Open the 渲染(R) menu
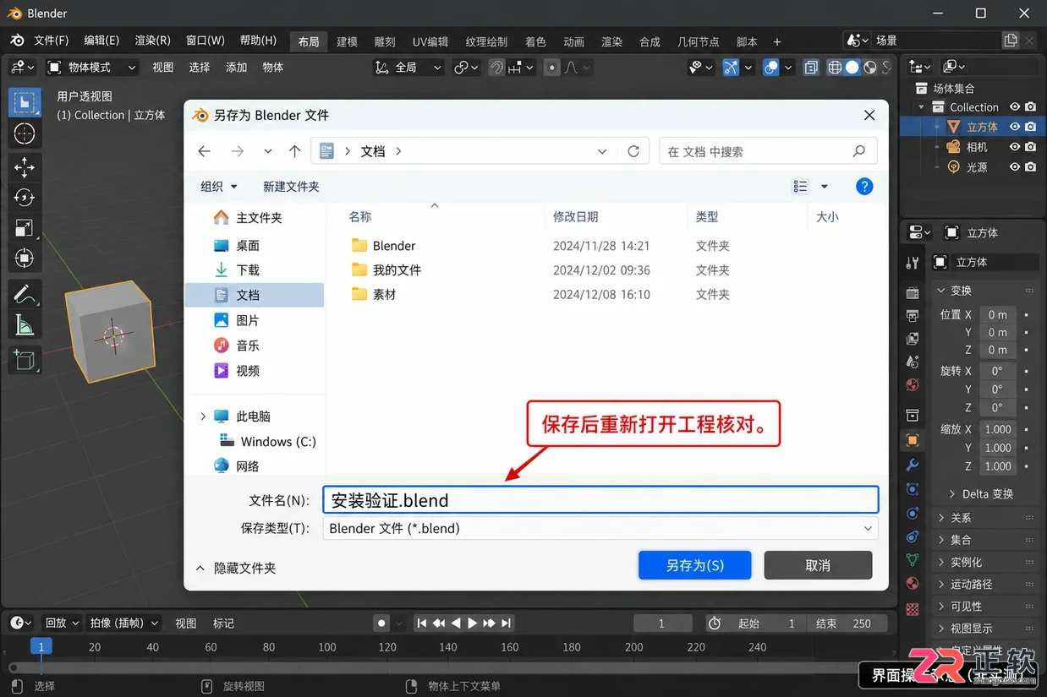 coord(152,41)
